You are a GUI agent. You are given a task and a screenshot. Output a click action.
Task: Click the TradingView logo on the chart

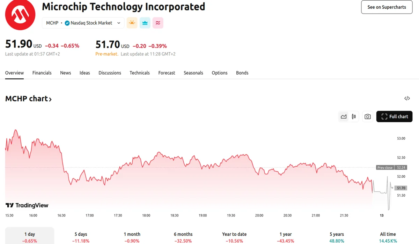point(27,205)
